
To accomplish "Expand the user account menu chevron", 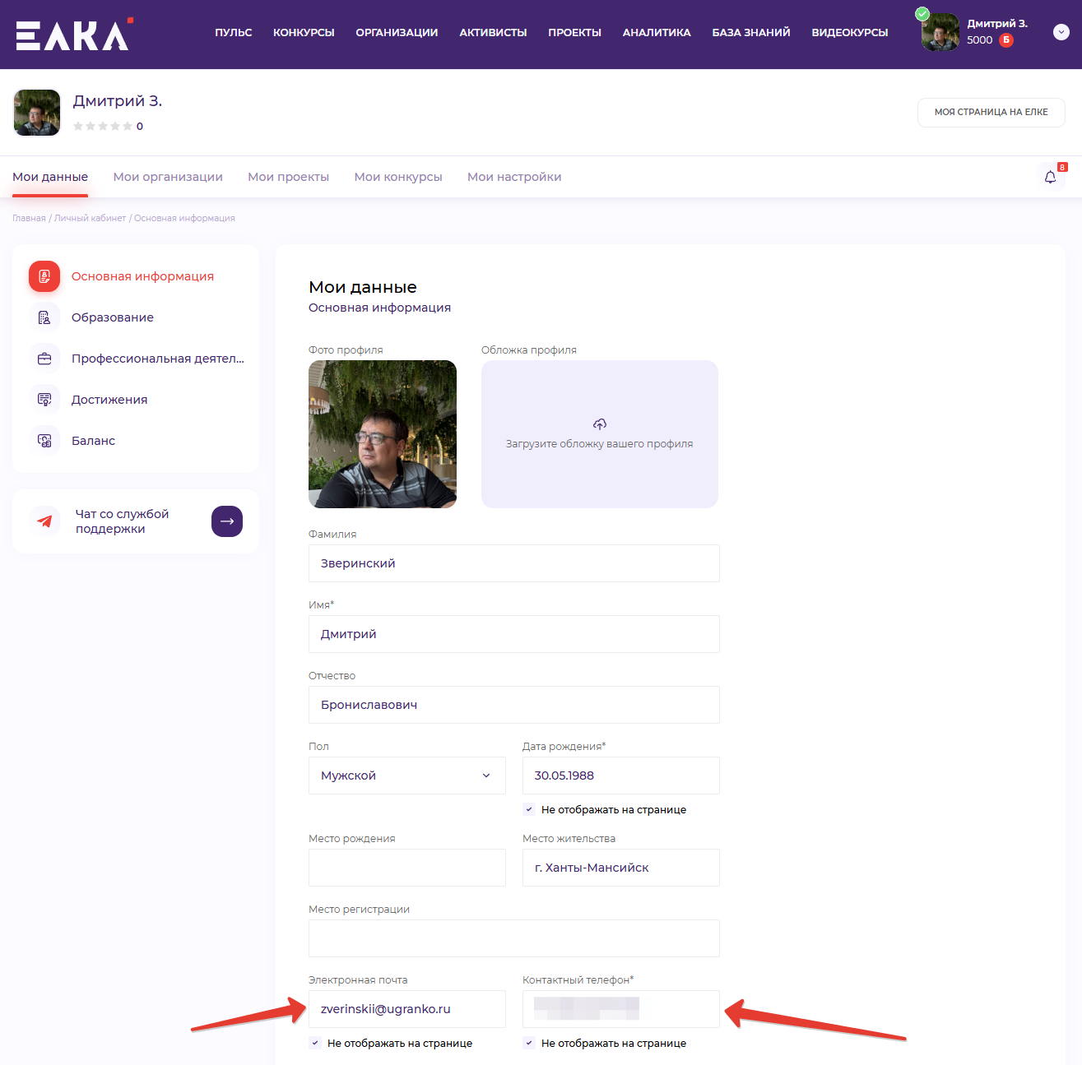I will (x=1061, y=32).
